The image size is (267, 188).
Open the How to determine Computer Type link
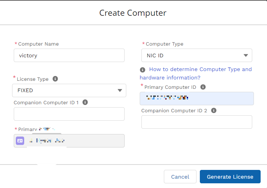[196, 73]
